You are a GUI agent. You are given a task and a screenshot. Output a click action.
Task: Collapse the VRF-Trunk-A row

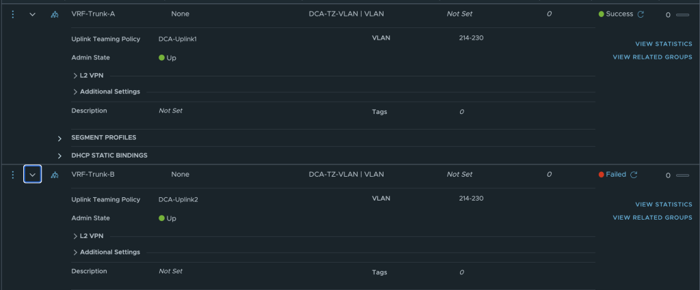click(32, 14)
